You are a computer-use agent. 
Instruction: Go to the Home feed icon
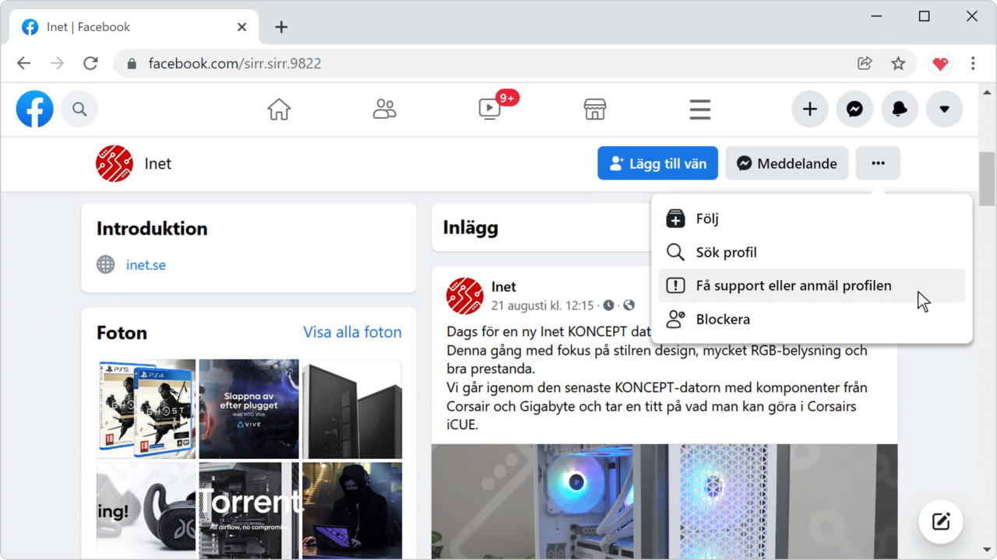(x=279, y=110)
